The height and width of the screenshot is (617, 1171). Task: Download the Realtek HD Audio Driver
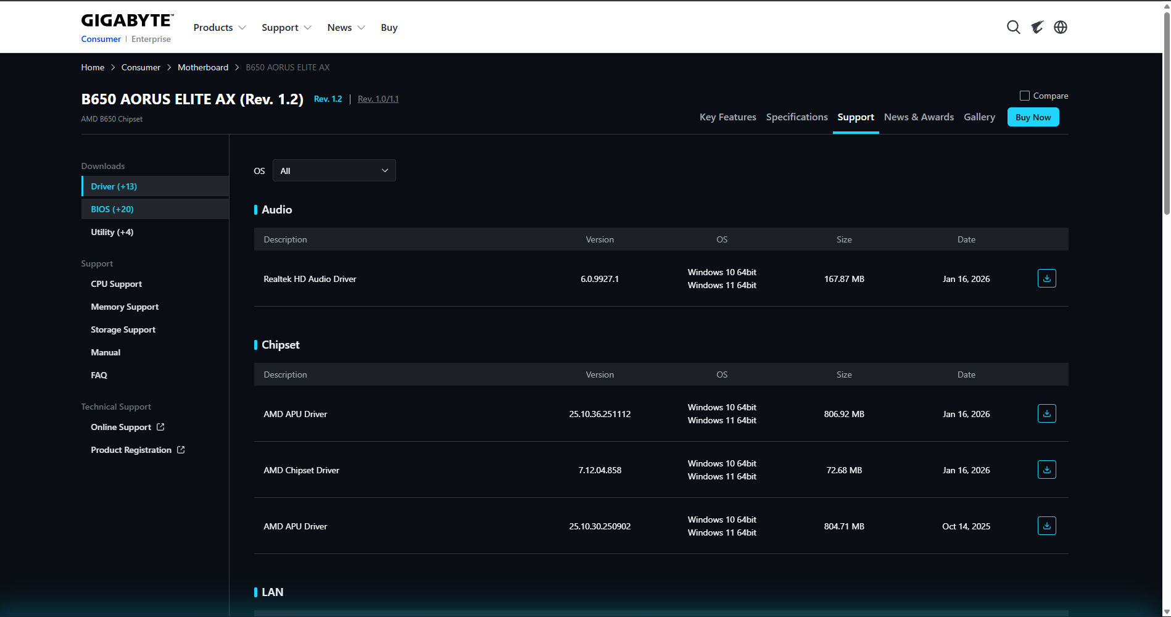[1047, 278]
